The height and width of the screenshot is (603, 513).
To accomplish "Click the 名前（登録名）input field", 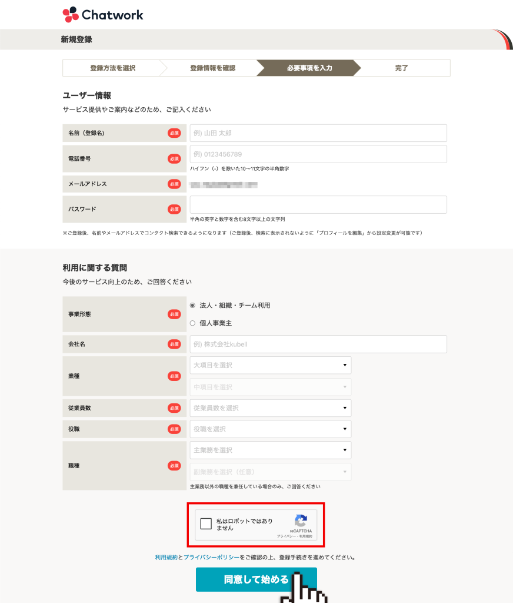I will click(318, 133).
